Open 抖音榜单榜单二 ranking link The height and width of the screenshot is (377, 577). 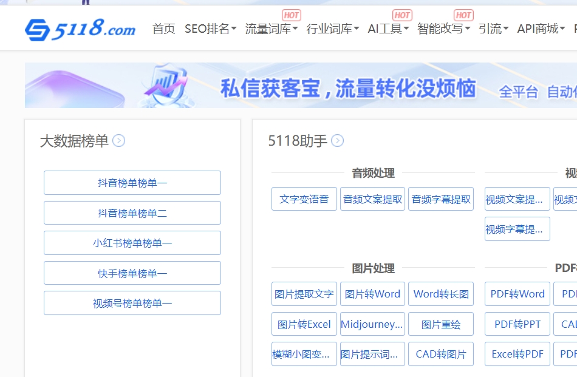[132, 212]
